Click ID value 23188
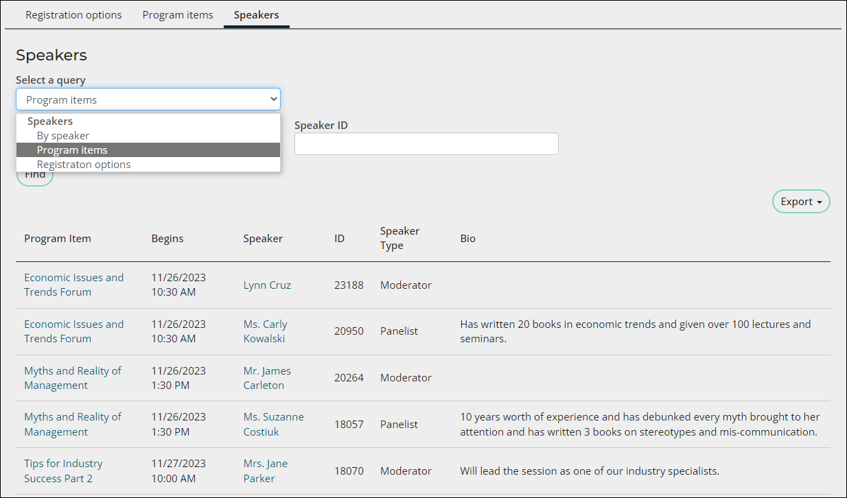This screenshot has width=847, height=498. tap(349, 285)
